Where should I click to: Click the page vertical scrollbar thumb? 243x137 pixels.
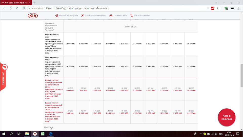coord(241,76)
